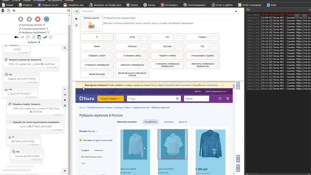
Task: Add a For loop action
Action: [x=167, y=37]
